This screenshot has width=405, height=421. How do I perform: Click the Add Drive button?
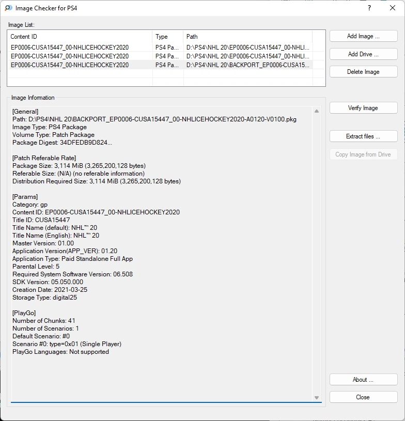tap(363, 54)
